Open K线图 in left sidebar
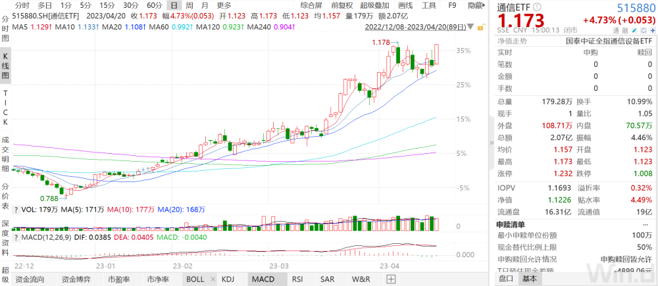Screen dimensions: 658x286 click(6, 67)
